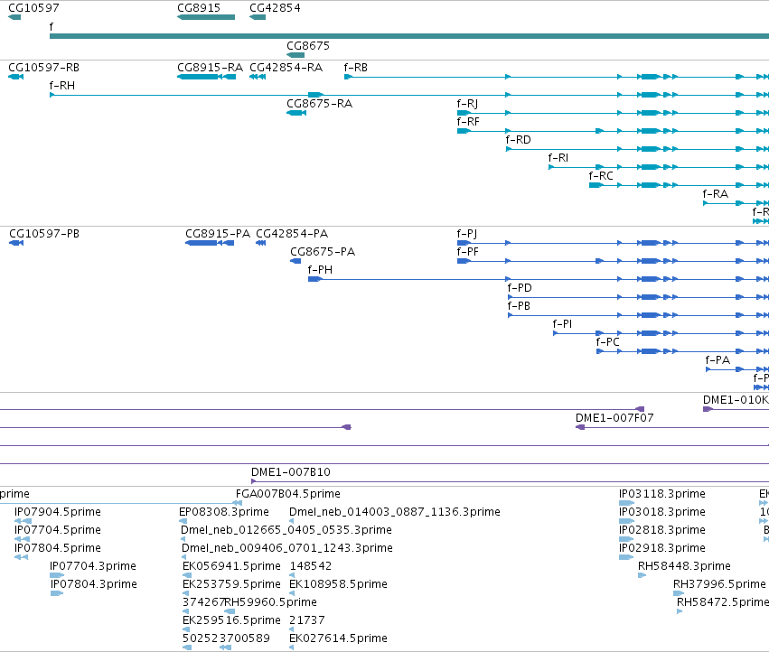Select the f-RH transcript label
The image size is (769, 652).
click(62, 86)
